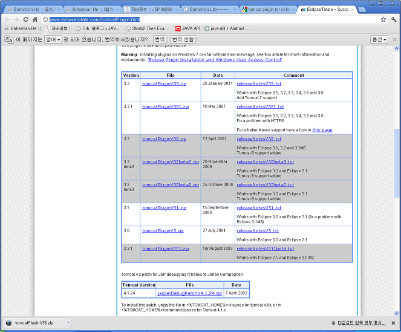Switch to the Bohemian life :: 3일차 tab
401x332 pixels.
coord(92,10)
